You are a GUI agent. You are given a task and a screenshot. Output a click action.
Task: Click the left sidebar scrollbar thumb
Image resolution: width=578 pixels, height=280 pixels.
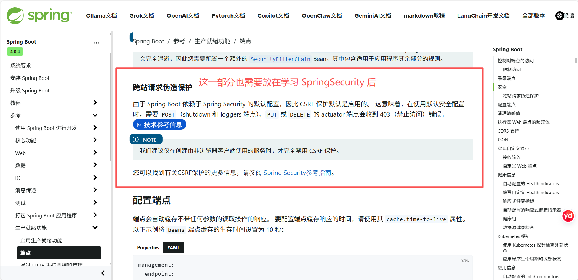pos(110,107)
